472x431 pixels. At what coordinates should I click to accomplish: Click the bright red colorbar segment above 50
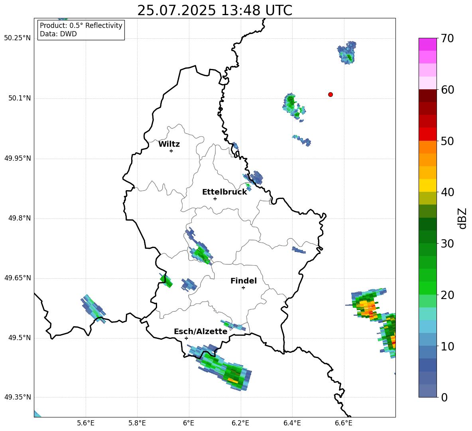pos(427,134)
